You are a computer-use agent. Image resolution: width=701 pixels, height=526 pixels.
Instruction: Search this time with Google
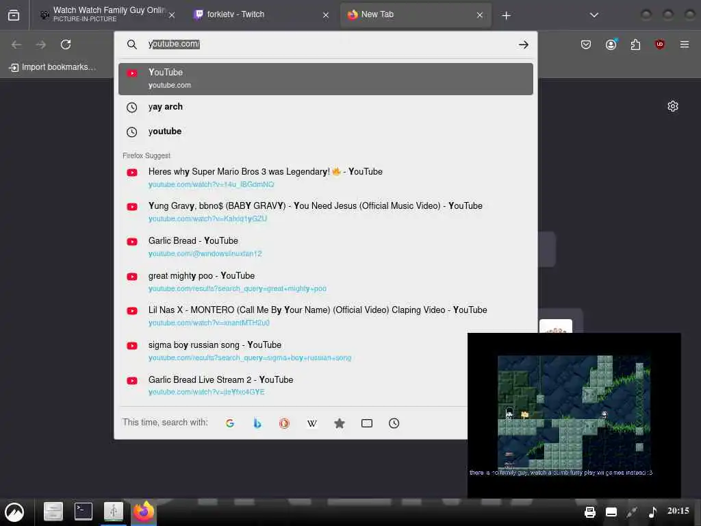[x=230, y=423]
